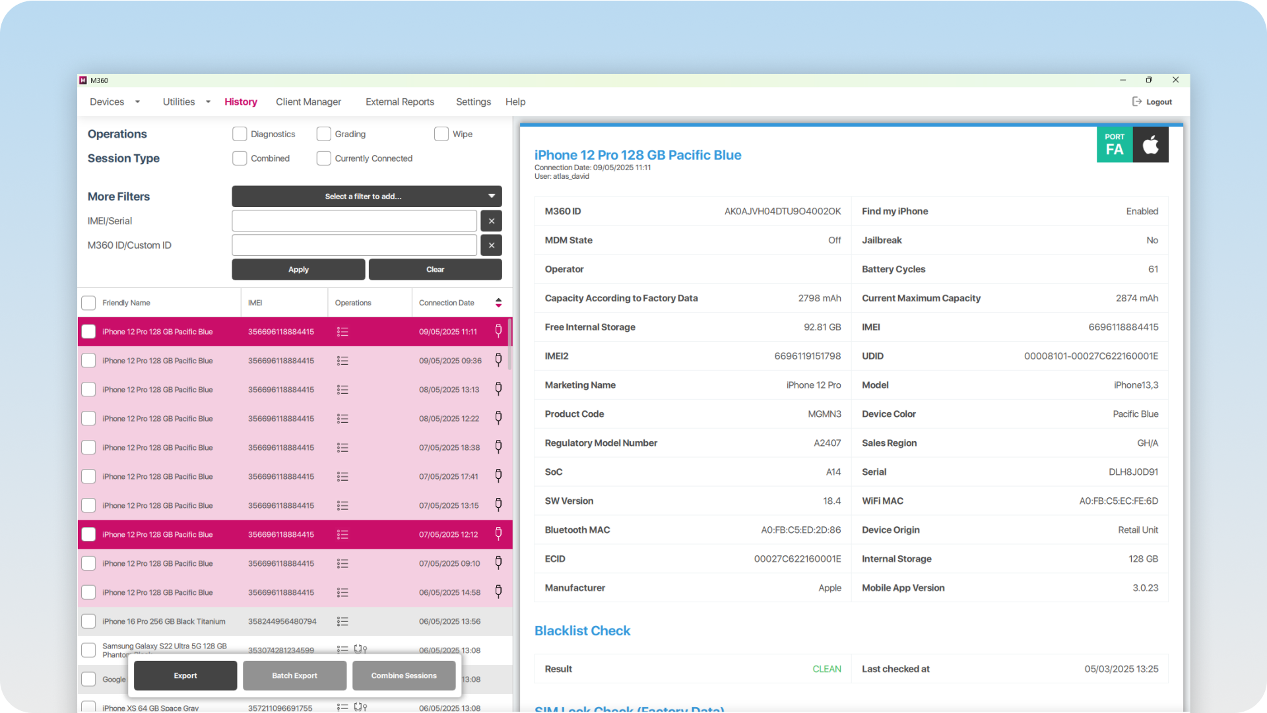Open the Client Manager tab

(x=308, y=102)
